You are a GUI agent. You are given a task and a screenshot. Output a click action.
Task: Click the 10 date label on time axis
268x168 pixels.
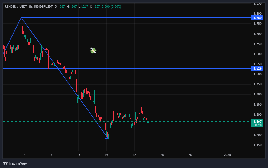(23, 155)
